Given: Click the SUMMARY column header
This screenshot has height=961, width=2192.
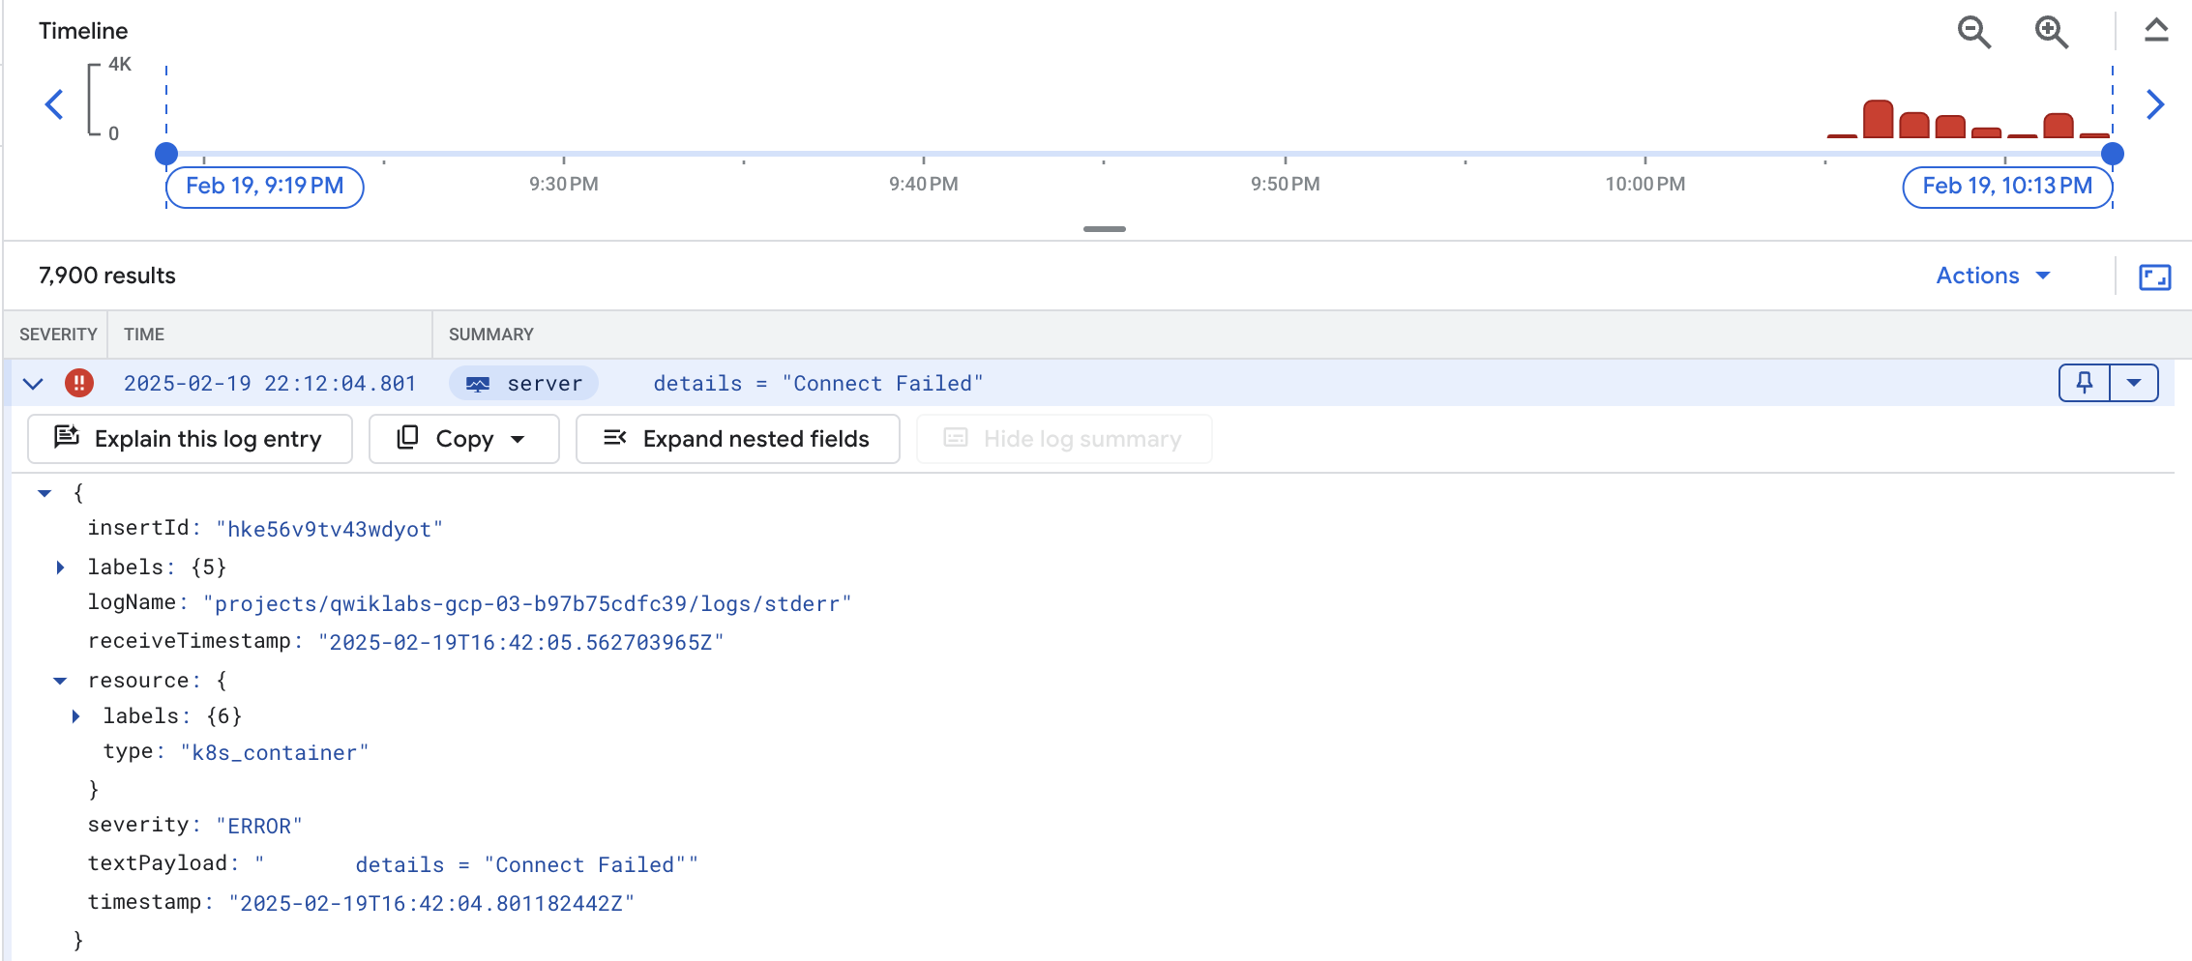Looking at the screenshot, I should click(491, 335).
